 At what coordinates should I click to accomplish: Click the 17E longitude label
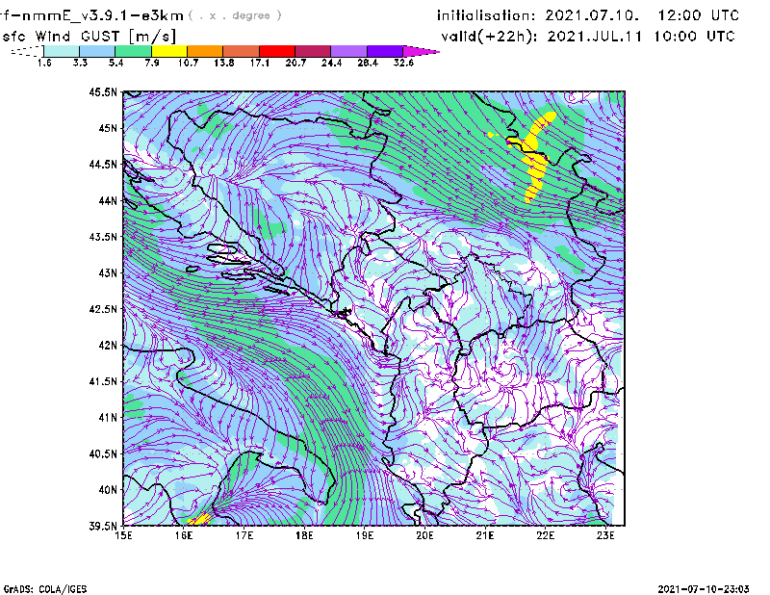tap(244, 535)
